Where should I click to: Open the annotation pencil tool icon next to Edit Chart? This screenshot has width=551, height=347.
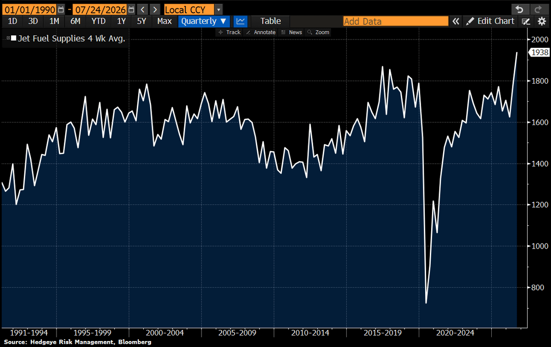click(x=526, y=21)
